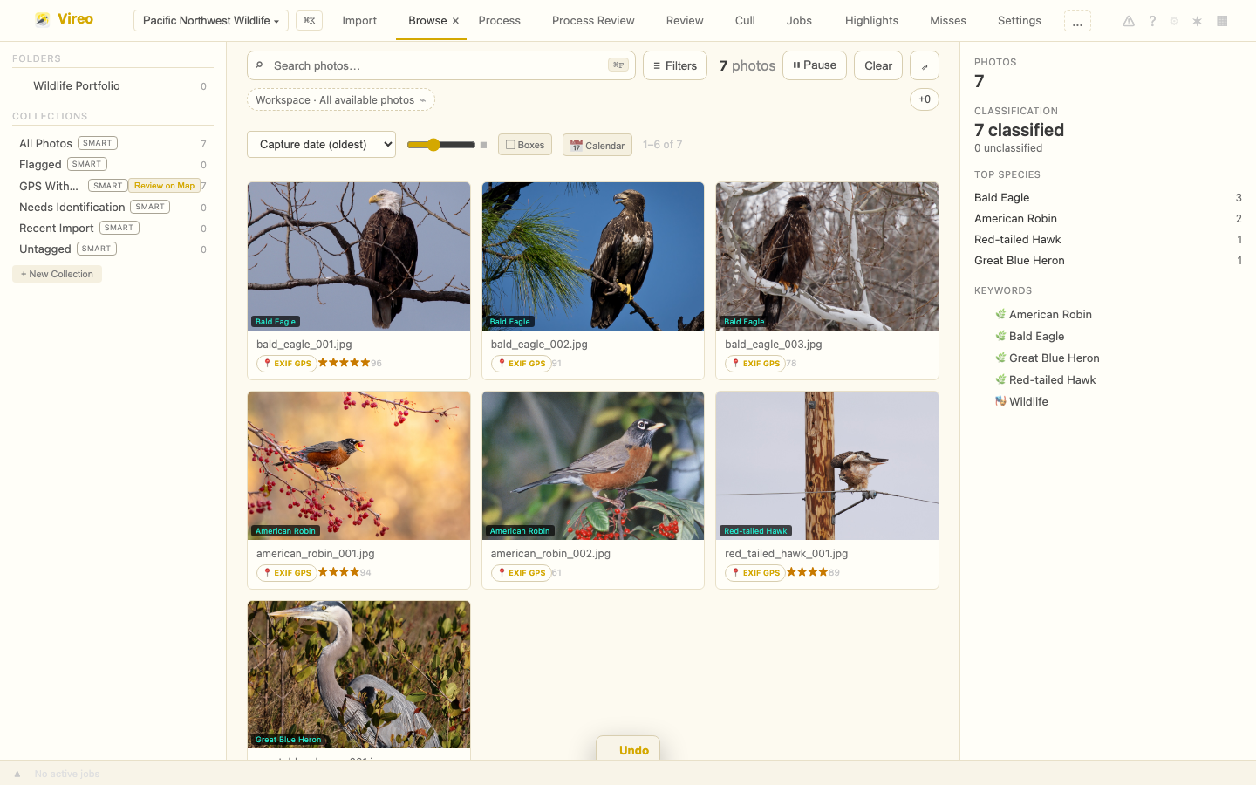Click the leaf icon beside Bald Eagle keyword
This screenshot has width=1256, height=785.
(1000, 336)
